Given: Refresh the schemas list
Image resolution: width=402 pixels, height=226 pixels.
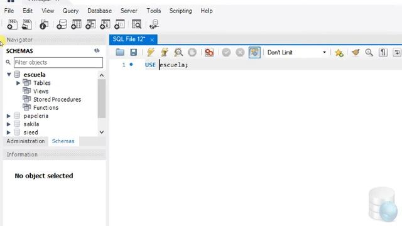Looking at the screenshot, I should [97, 51].
